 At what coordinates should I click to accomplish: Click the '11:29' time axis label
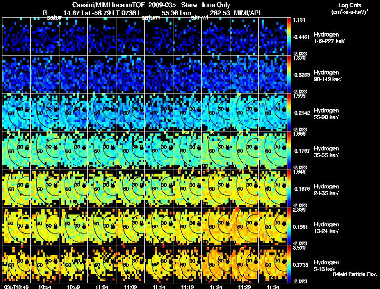point(245,287)
